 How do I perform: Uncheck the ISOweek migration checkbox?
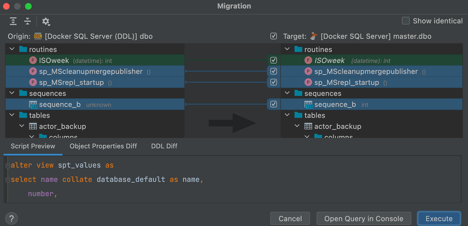pos(273,60)
